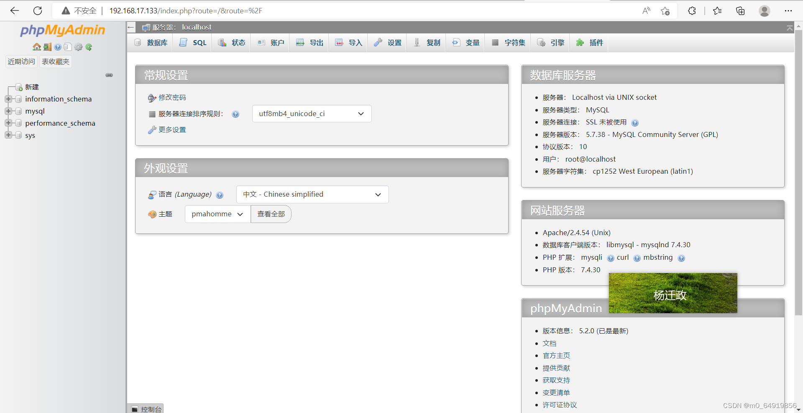This screenshot has height=413, width=803.
Task: Open the 数据库 tab
Action: click(x=150, y=43)
